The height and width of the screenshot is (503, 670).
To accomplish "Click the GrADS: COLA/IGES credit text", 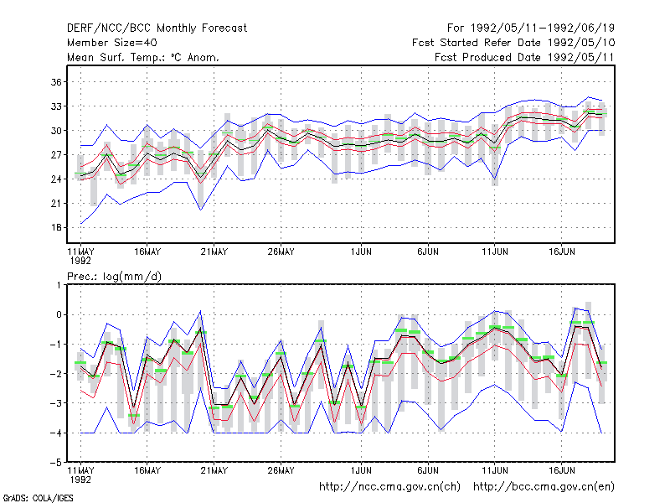I will (x=38, y=498).
